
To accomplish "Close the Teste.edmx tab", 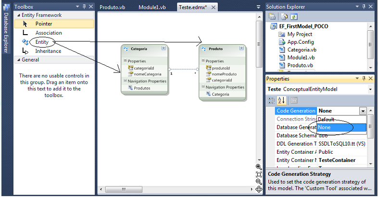I will [x=214, y=8].
